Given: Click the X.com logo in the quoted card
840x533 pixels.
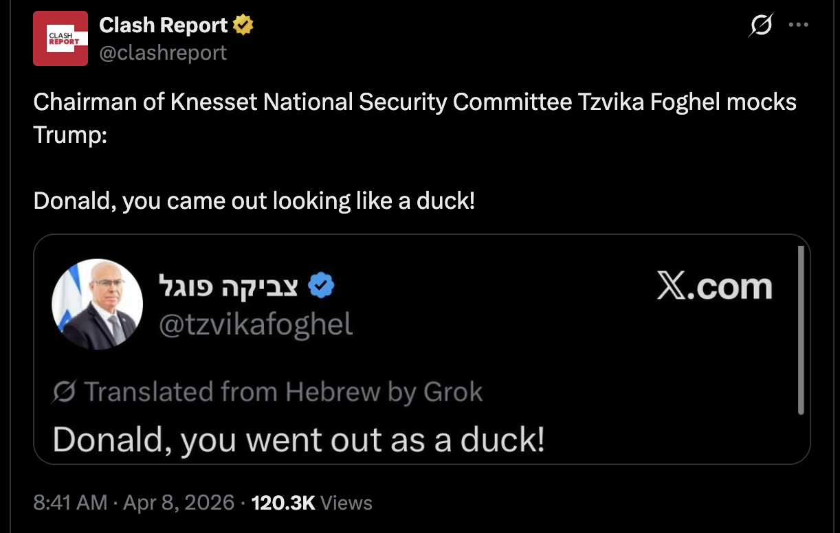Looking at the screenshot, I should click(714, 286).
